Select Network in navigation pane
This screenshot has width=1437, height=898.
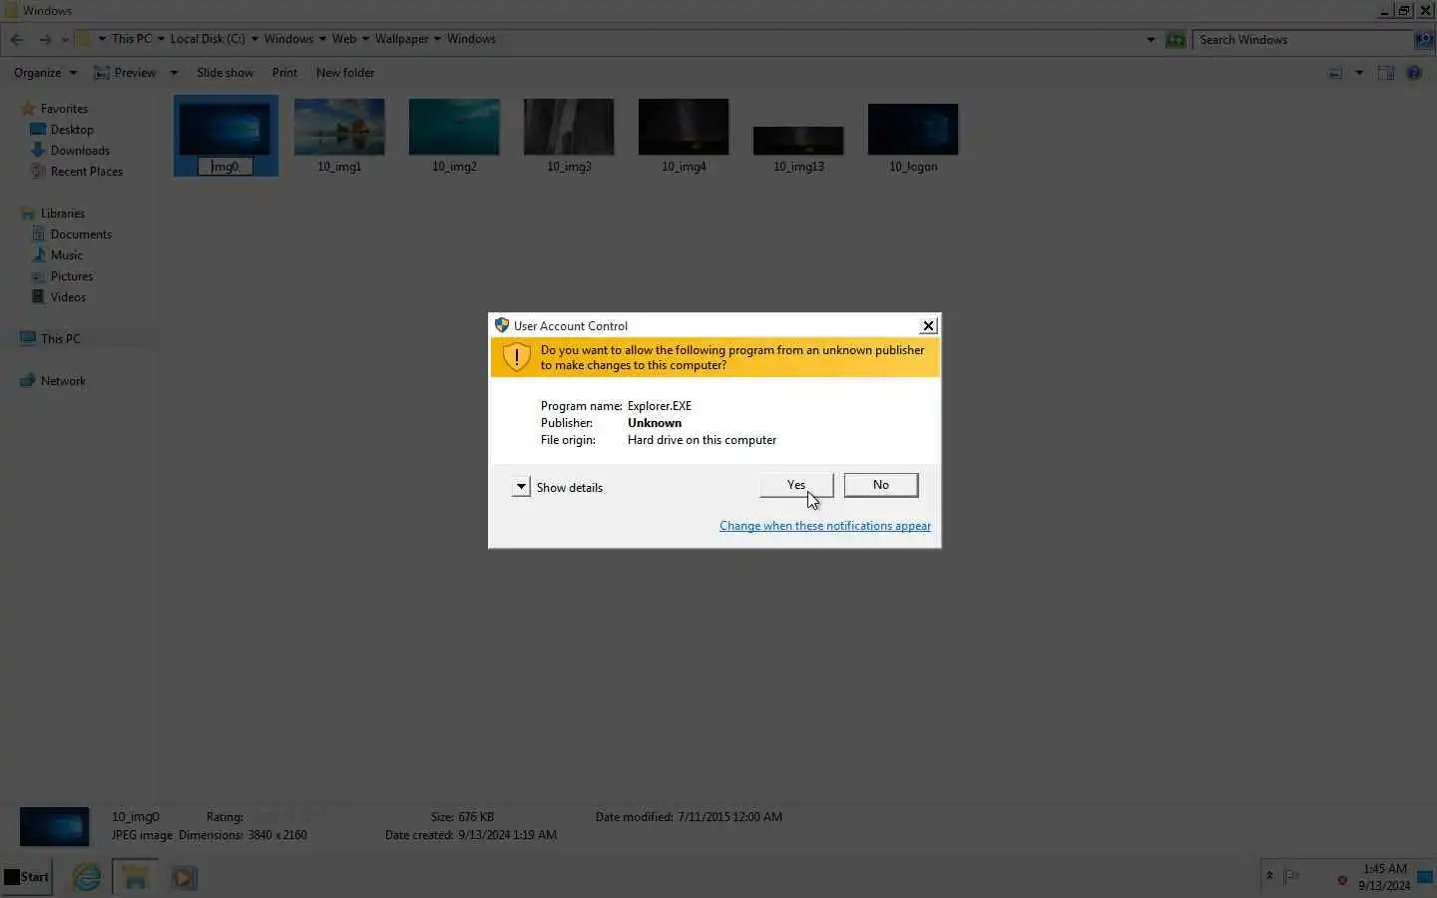click(63, 381)
